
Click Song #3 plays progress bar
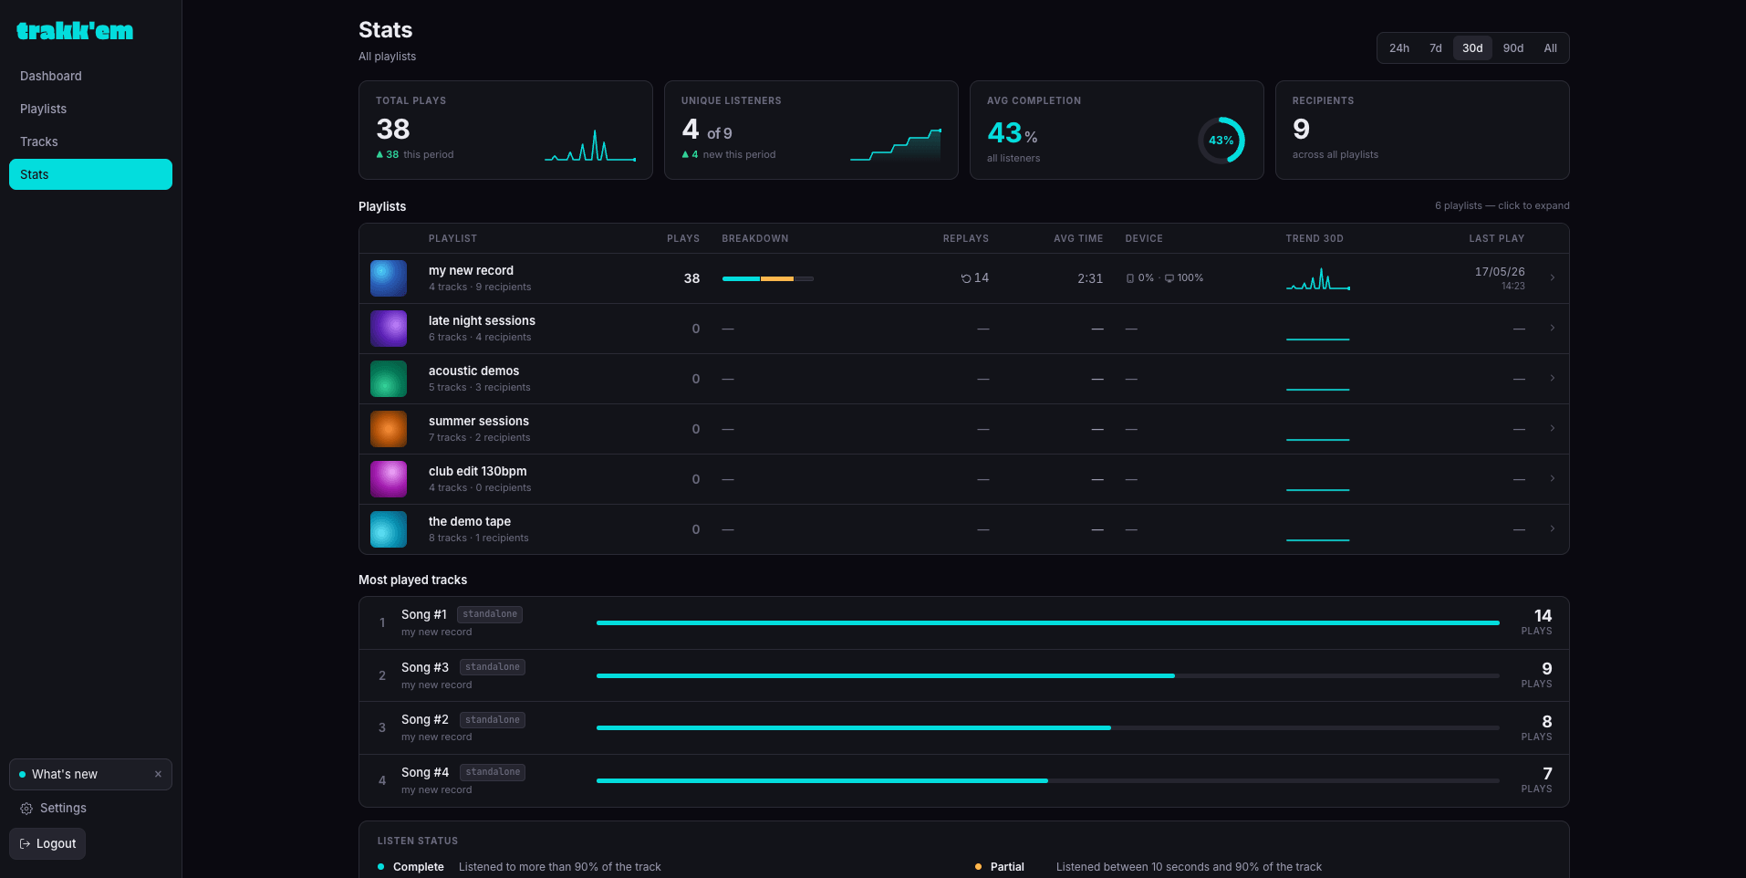point(1048,675)
